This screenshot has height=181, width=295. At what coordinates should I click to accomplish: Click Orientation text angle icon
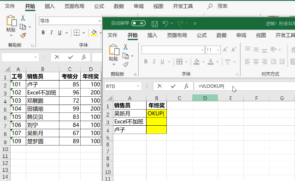click(x=273, y=49)
